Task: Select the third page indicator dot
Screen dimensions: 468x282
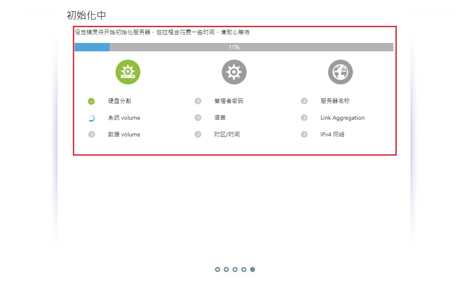Action: click(x=235, y=269)
